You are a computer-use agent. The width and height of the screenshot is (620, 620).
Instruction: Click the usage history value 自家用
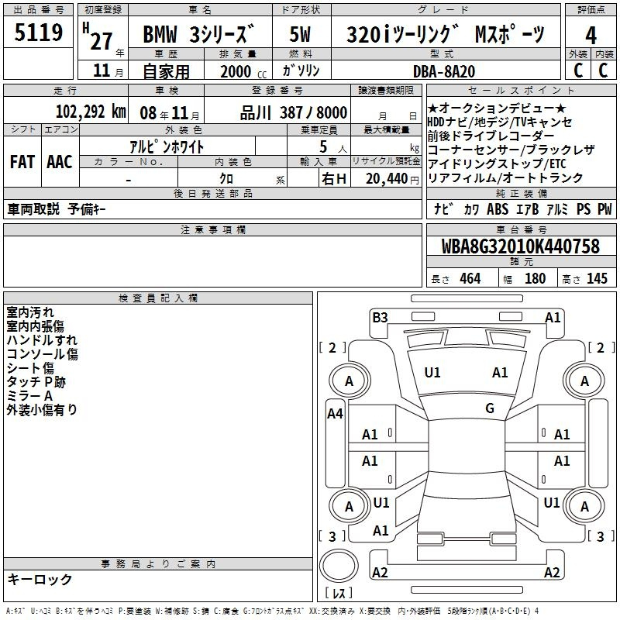[166, 71]
